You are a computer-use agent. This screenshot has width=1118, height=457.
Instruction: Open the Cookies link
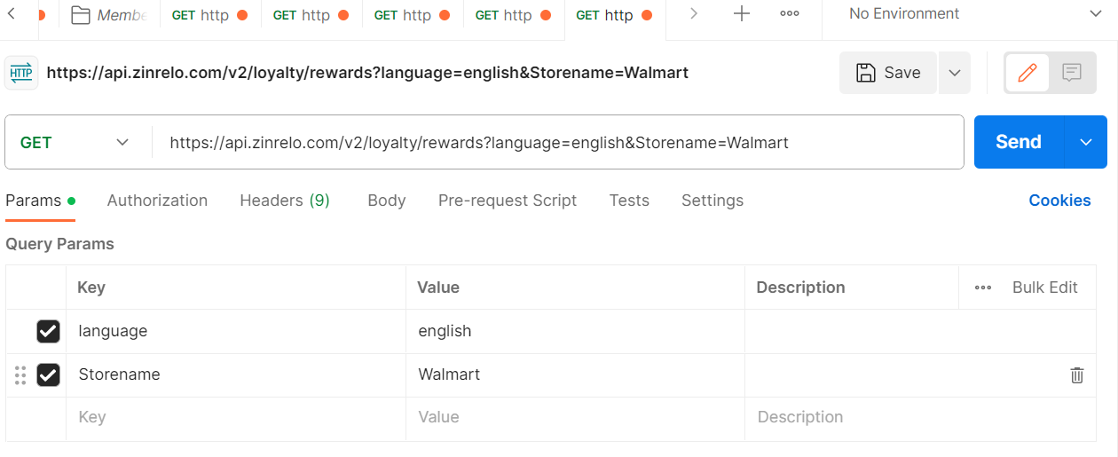coord(1059,201)
